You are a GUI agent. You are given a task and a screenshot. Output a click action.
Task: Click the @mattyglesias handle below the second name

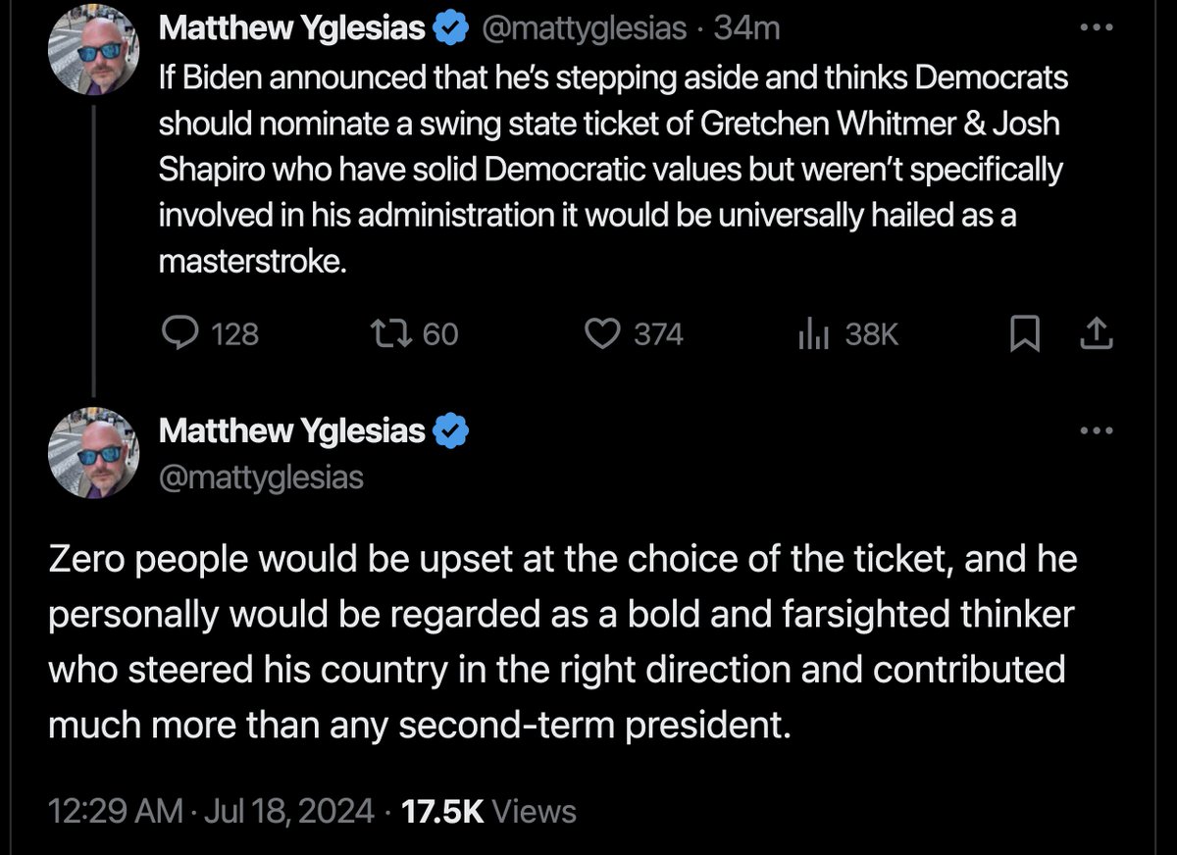[x=261, y=478]
